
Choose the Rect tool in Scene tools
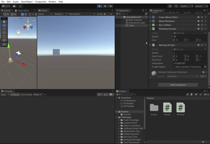(x=4, y=36)
